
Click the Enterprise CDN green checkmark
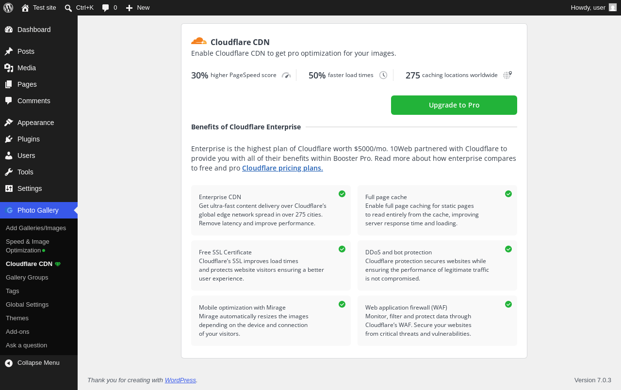342,194
